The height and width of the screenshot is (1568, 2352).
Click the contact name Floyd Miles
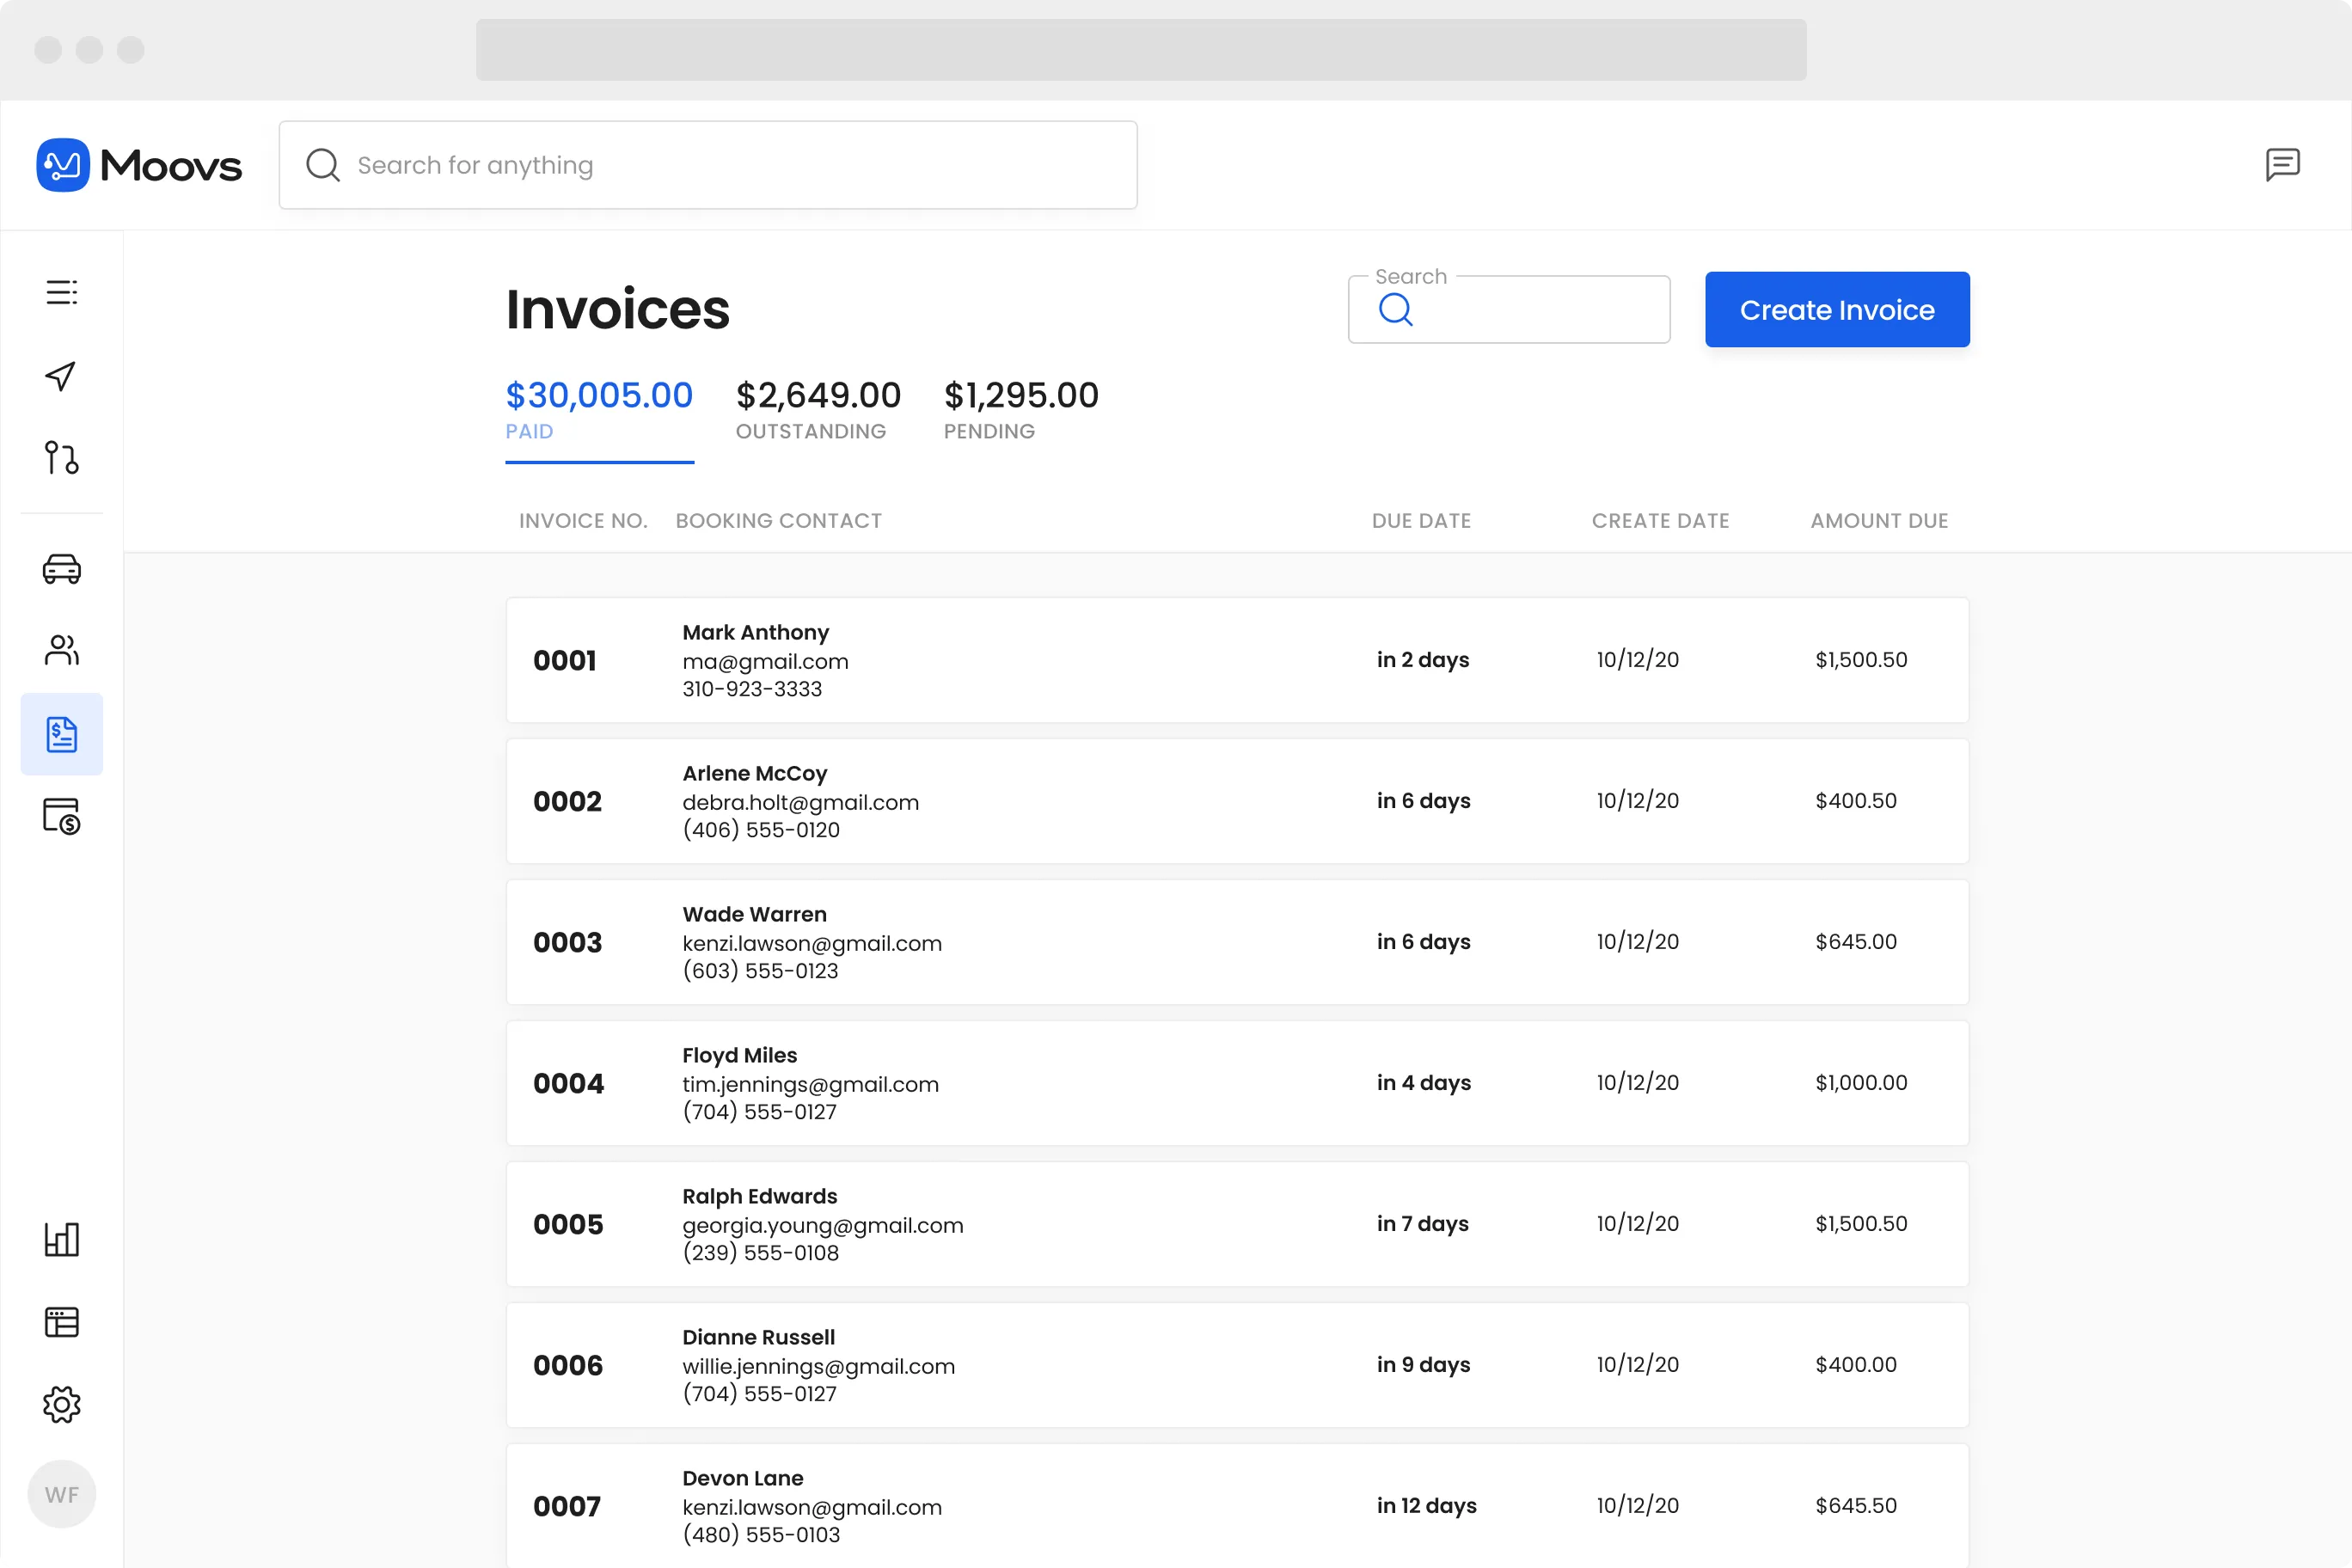pos(740,1056)
